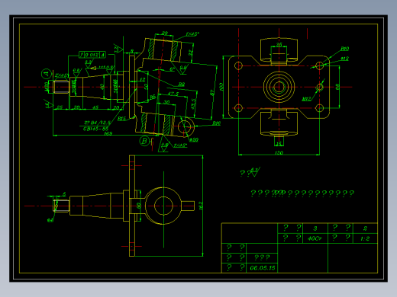The width and height of the screenshot is (397, 297).
Task: Click the 35 dimension above top lug
Action: (279, 45)
